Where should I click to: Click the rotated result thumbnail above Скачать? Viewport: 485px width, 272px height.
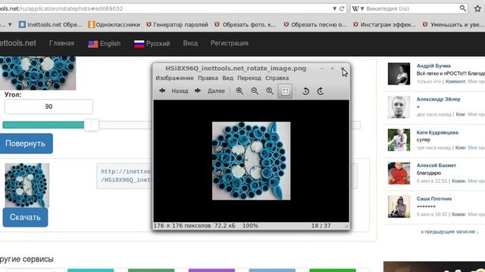[x=27, y=185]
